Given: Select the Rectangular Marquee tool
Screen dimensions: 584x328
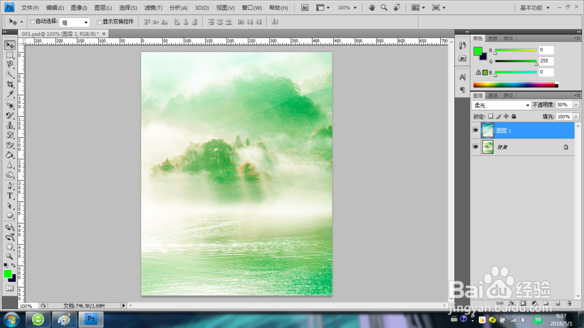Looking at the screenshot, I should (x=10, y=55).
